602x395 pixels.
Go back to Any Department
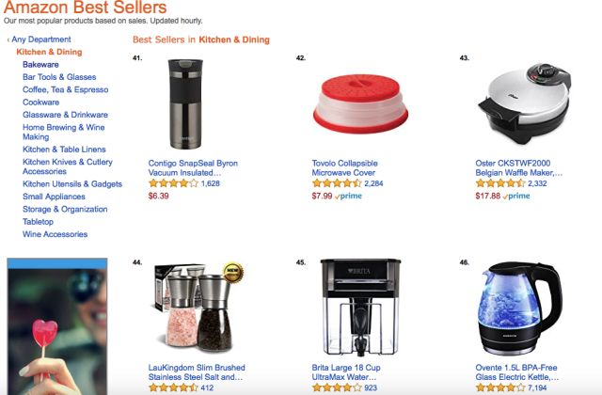[40, 39]
